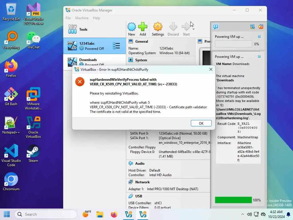The height and width of the screenshot is (220, 293).
Task: Open Oracle VirtualBox desktop icon
Action: pos(33,127)
